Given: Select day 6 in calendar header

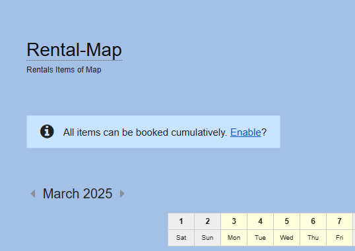Looking at the screenshot, I should click(313, 221).
